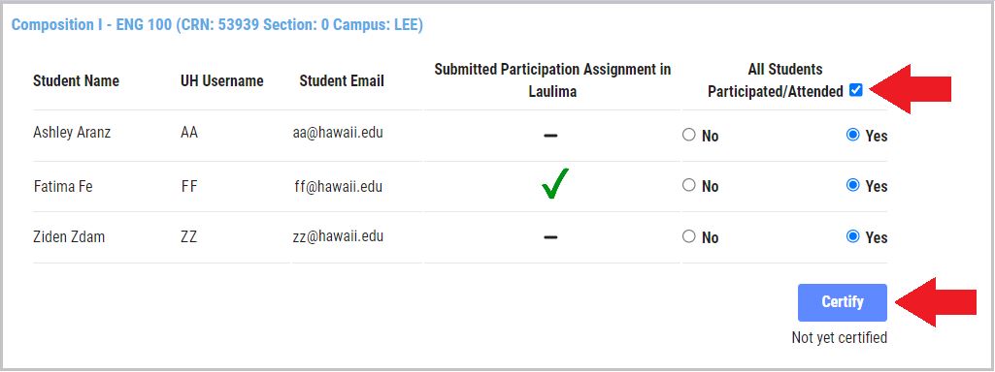Click the red arrow pointing at Certify

937,301
